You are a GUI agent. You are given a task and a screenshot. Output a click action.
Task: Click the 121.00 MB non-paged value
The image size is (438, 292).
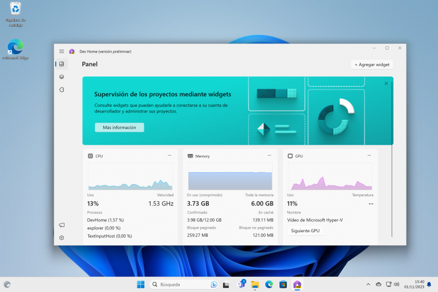click(263, 236)
